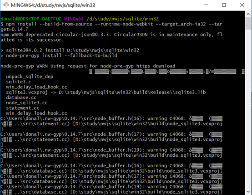Click the Git Bash icon in title bar

[6, 5]
